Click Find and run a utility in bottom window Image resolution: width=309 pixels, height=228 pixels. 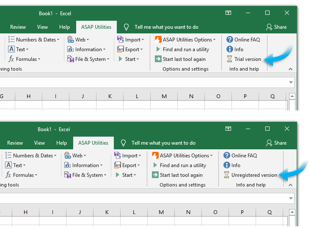(179, 165)
